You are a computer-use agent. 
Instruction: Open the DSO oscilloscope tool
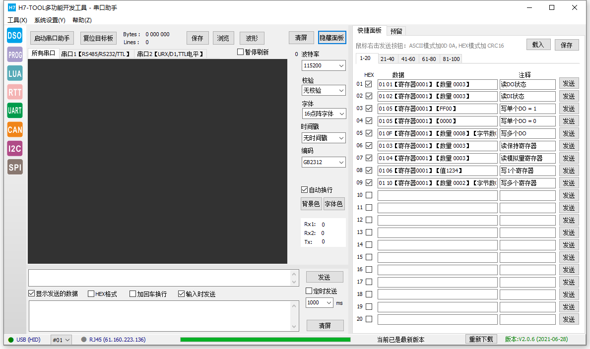tap(15, 36)
